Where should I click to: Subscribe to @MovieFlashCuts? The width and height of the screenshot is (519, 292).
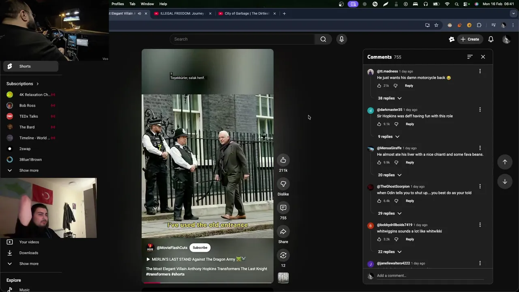200,248
